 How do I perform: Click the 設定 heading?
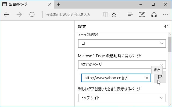pos(82,26)
